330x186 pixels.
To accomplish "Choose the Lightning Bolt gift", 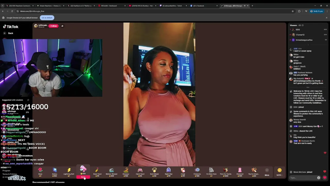I will coord(69,172).
